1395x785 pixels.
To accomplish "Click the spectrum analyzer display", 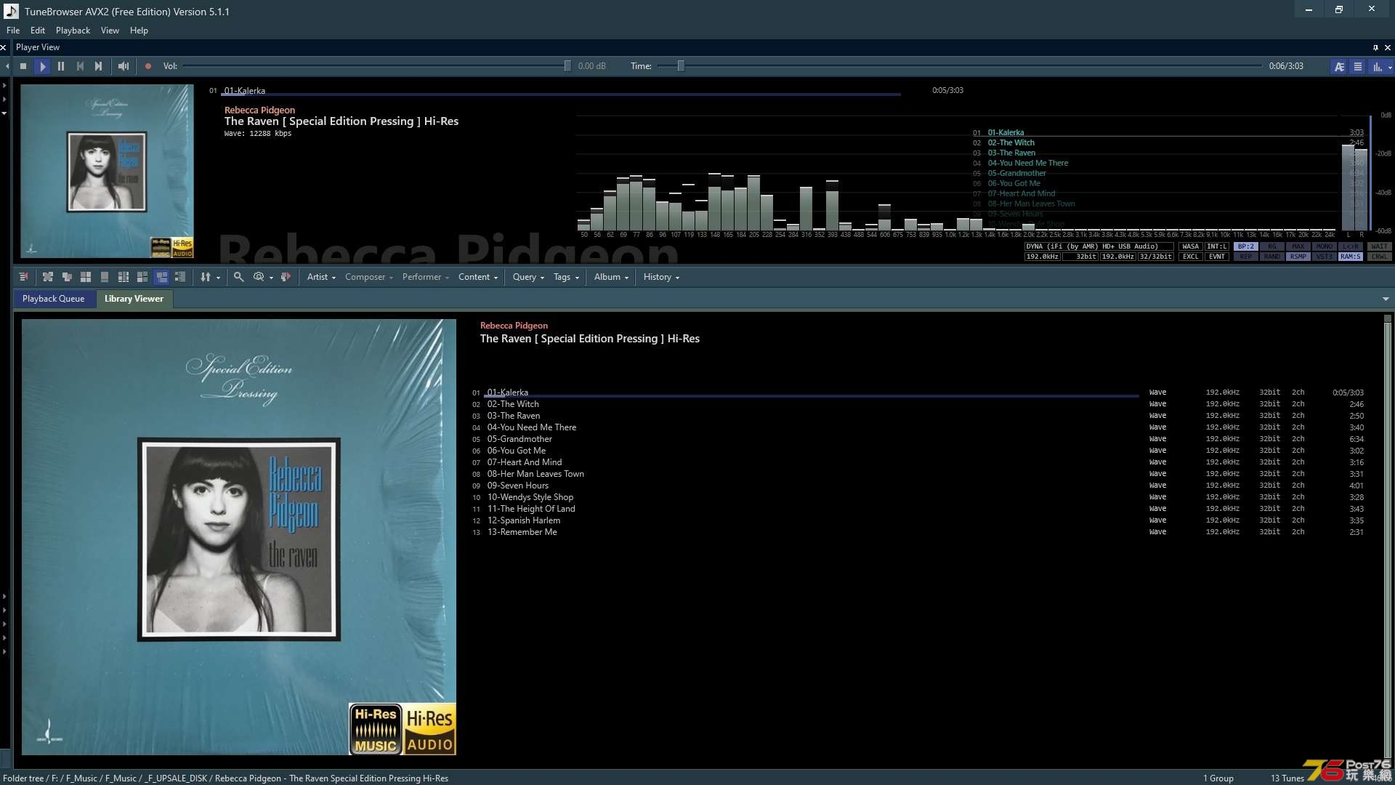I will [x=956, y=174].
